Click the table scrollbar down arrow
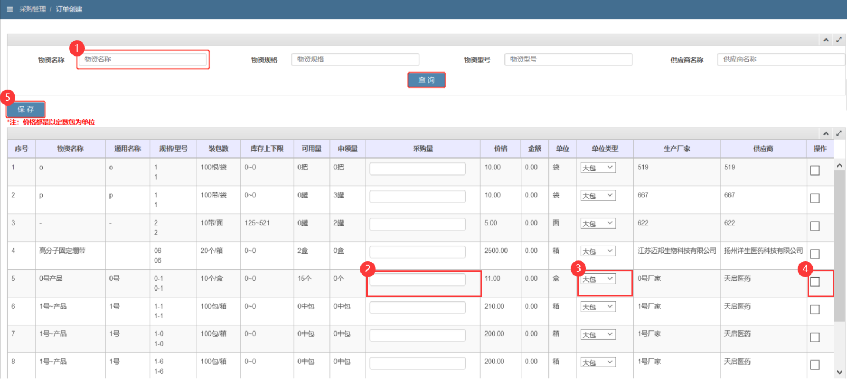Image resolution: width=847 pixels, height=379 pixels. [x=839, y=373]
